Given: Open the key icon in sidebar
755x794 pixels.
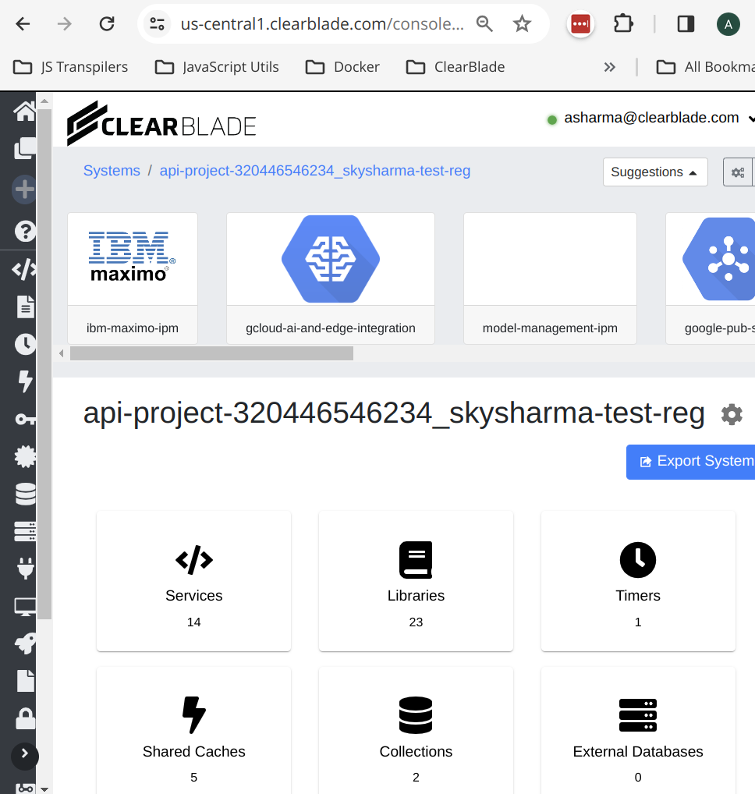Looking at the screenshot, I should tap(24, 420).
